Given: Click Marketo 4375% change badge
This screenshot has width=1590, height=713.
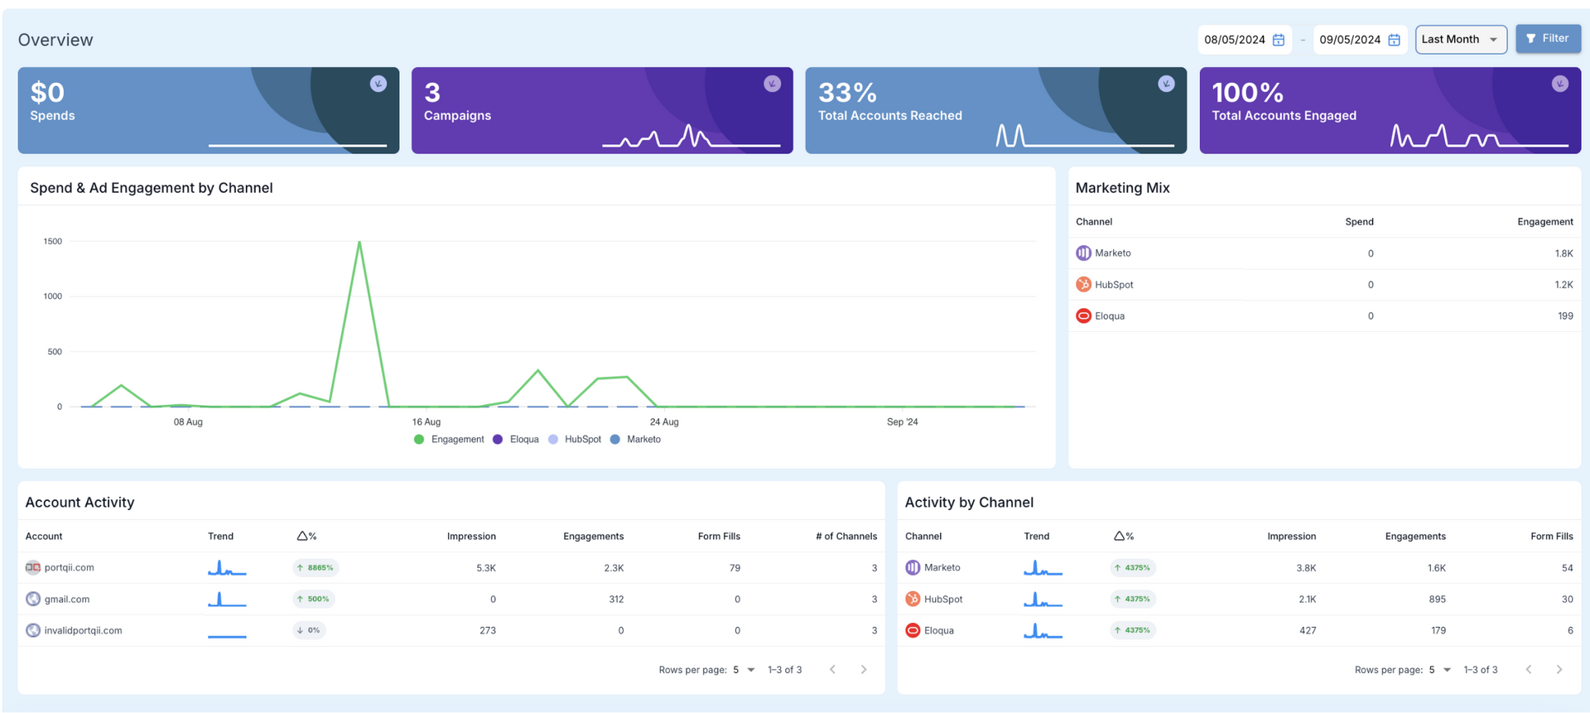Looking at the screenshot, I should tap(1133, 568).
